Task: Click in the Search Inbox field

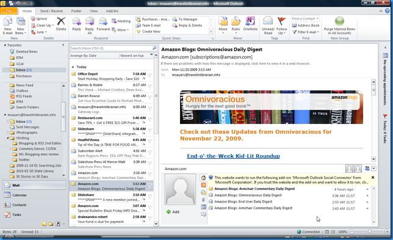Action: (x=111, y=48)
